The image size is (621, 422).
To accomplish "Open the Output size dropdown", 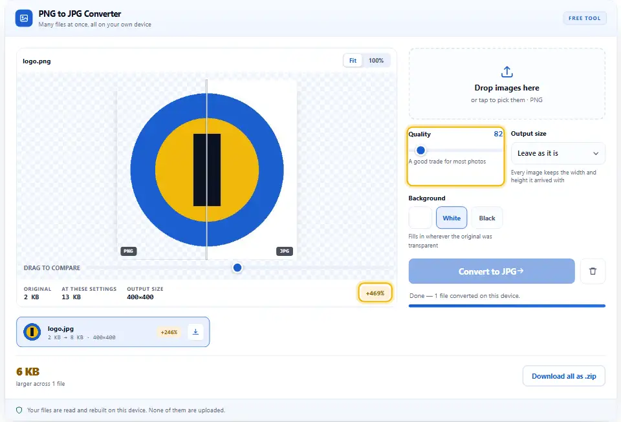I will (x=558, y=153).
